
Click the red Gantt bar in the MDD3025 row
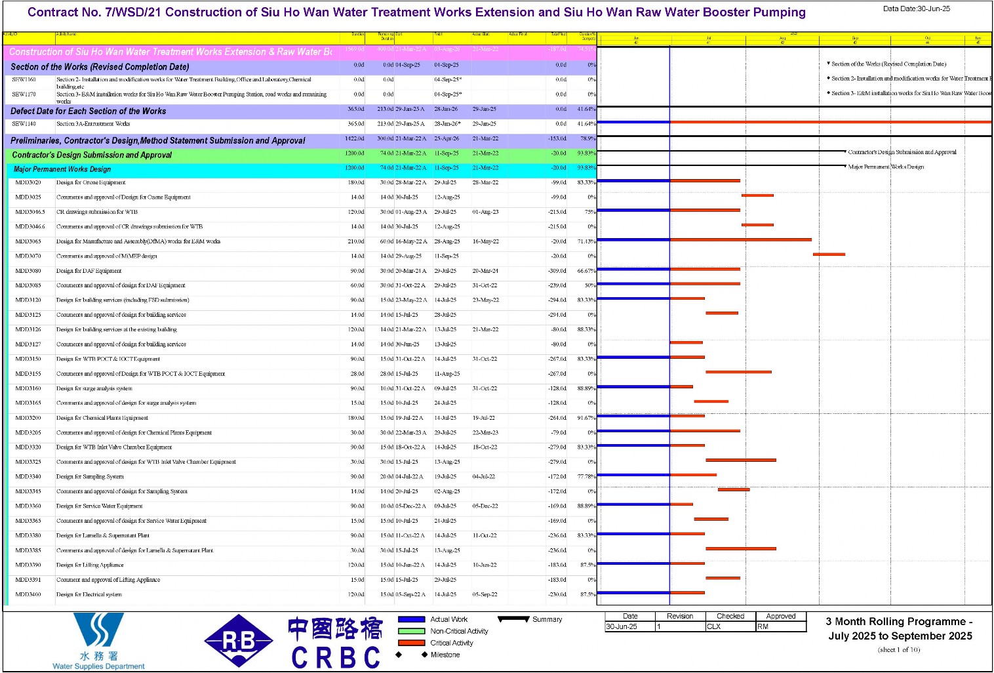757,195
